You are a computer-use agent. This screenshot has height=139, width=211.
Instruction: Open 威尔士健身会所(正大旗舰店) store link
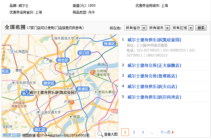click(x=154, y=65)
